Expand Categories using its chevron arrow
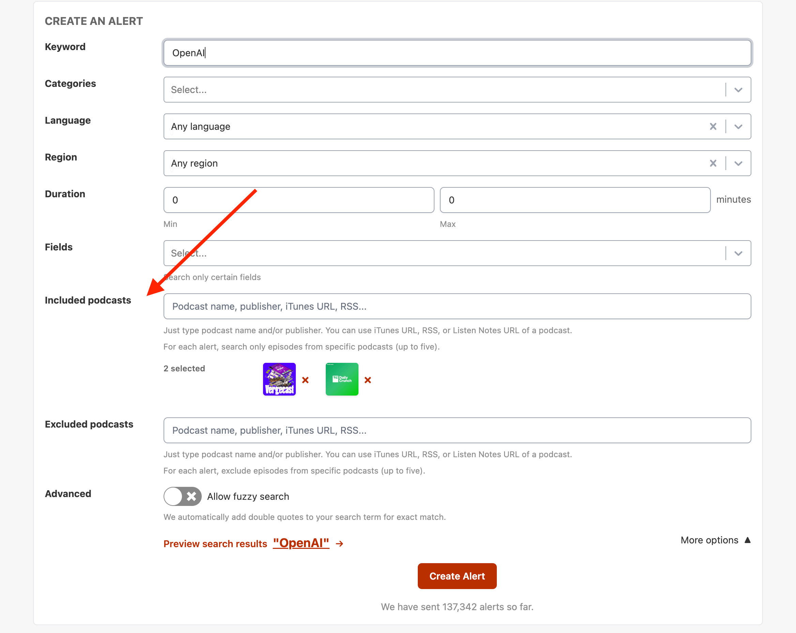 tap(738, 90)
